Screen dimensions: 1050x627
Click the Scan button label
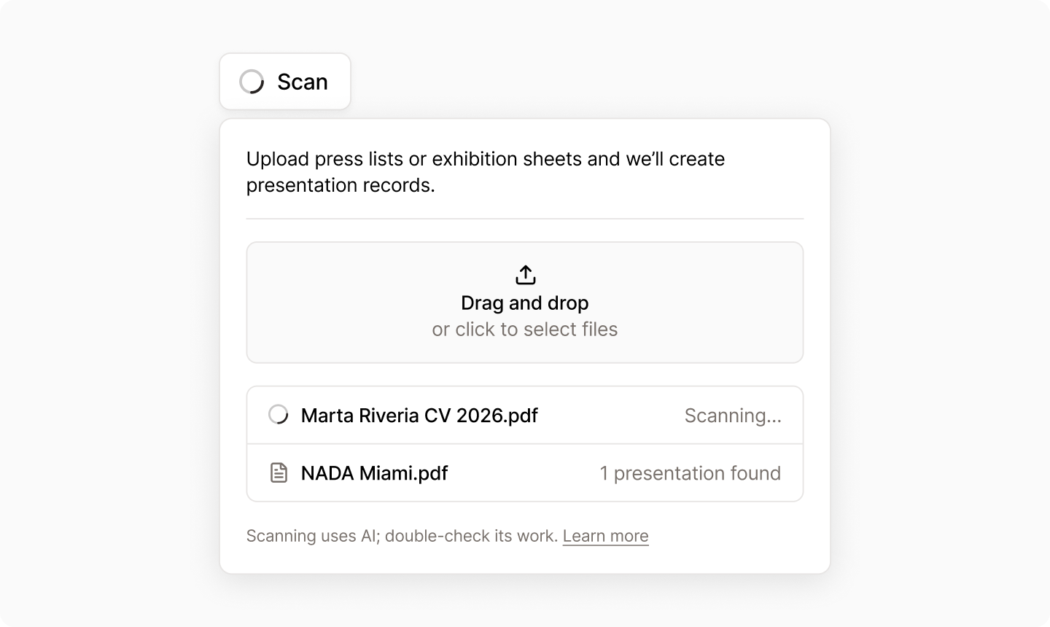303,82
